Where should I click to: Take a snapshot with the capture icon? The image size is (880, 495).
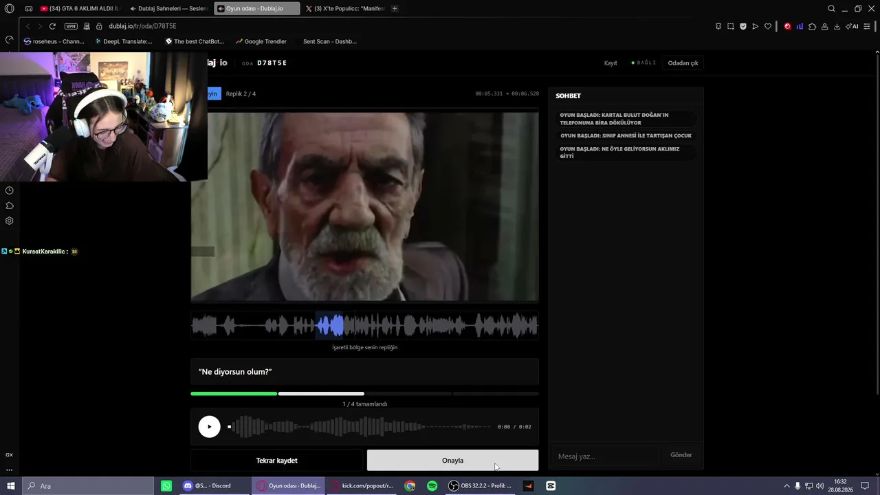point(731,26)
